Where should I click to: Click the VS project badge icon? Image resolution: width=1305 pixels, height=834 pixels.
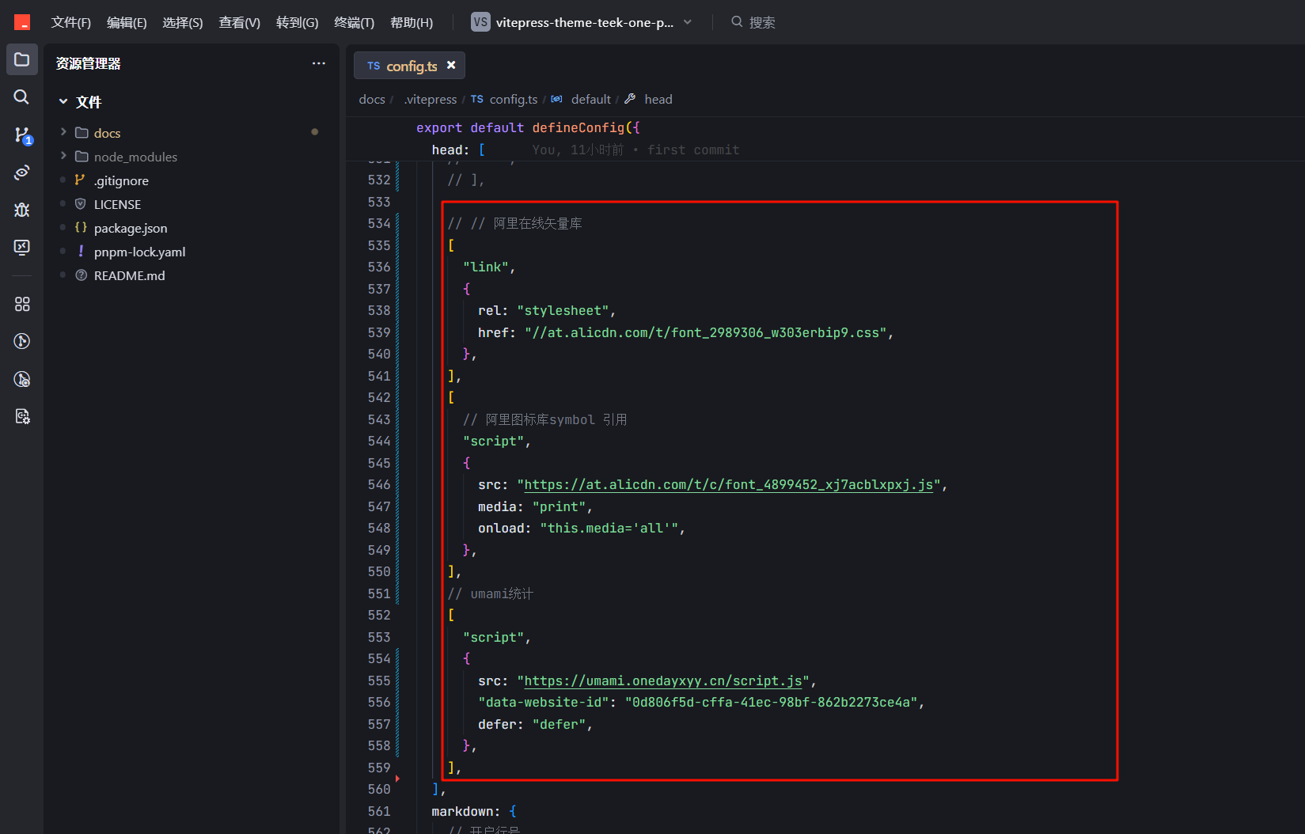click(x=480, y=22)
